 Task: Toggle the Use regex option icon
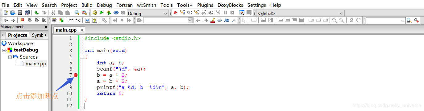pos(234,20)
